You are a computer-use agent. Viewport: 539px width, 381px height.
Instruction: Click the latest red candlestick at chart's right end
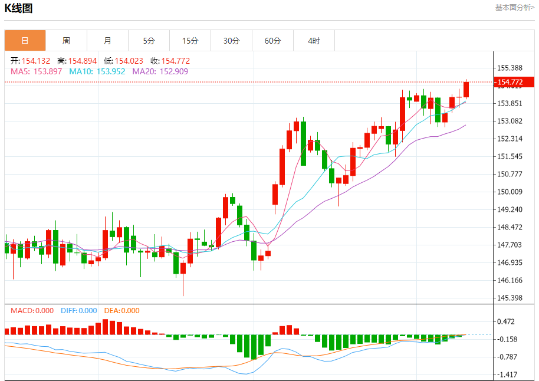point(466,90)
